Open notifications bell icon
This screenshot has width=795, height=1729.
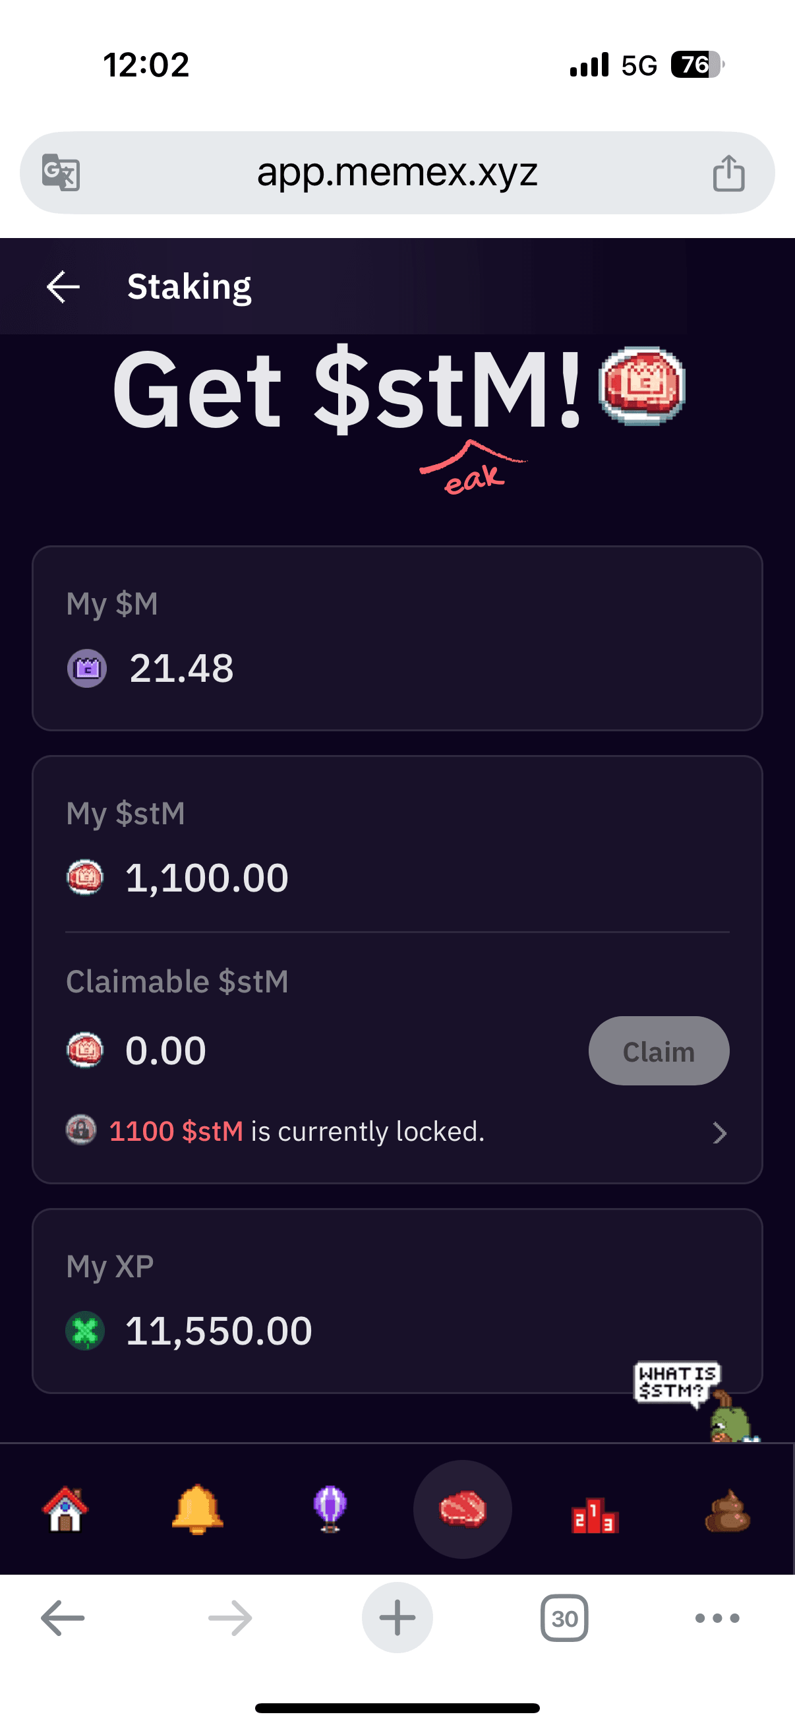click(x=197, y=1509)
